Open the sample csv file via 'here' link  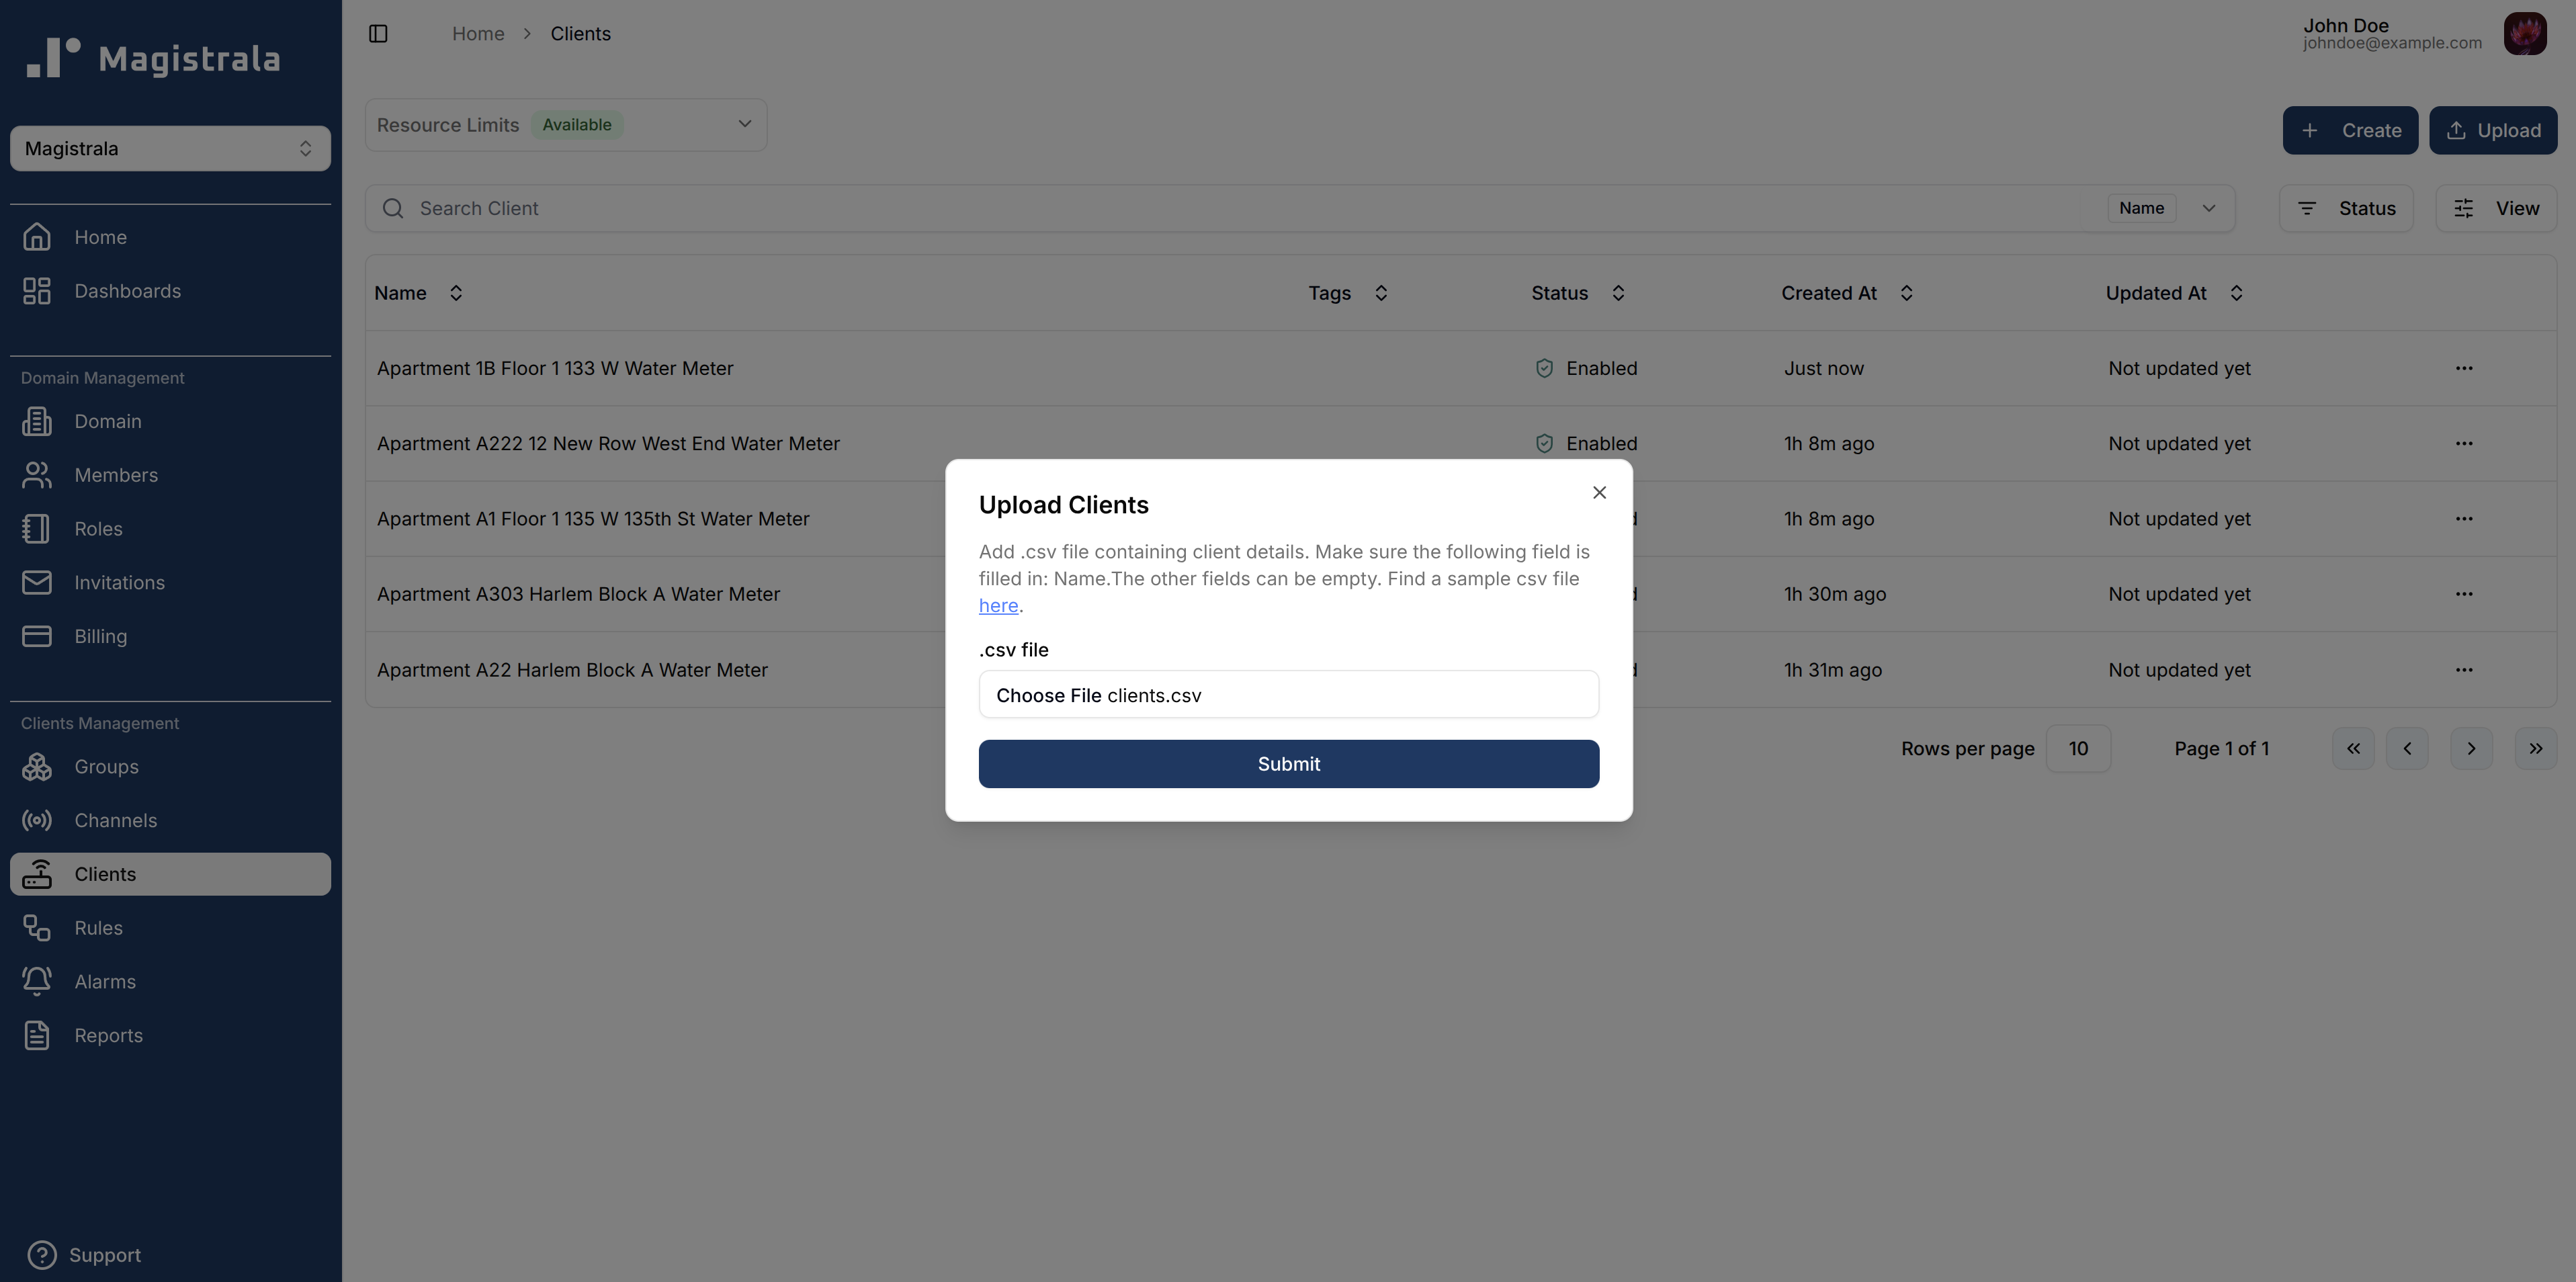(x=997, y=605)
